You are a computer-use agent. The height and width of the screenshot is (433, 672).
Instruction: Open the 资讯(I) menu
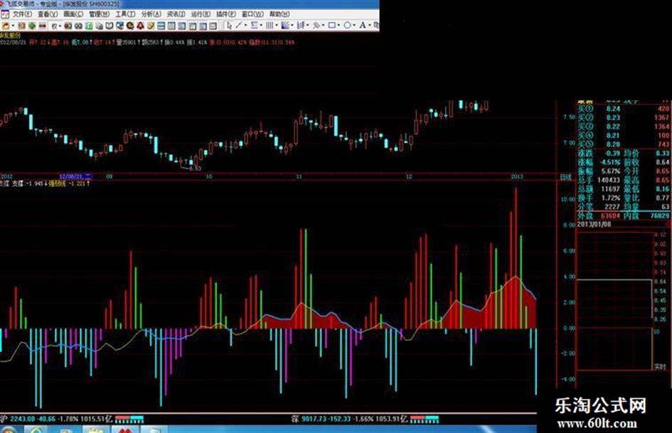point(176,14)
